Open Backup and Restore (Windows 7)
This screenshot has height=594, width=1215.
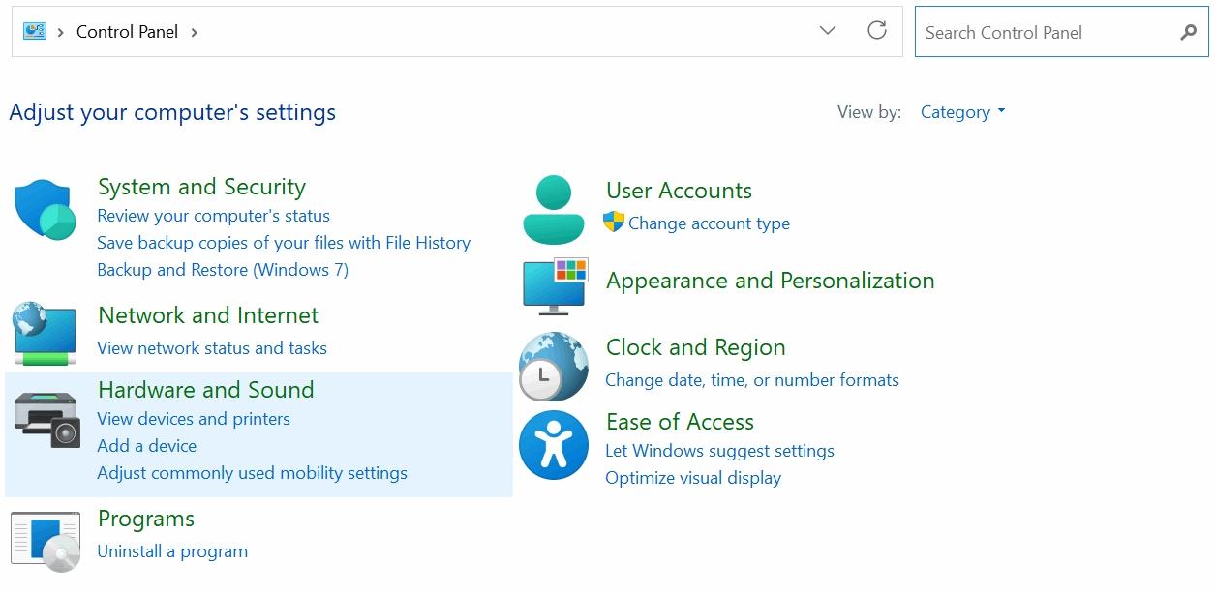(x=223, y=270)
